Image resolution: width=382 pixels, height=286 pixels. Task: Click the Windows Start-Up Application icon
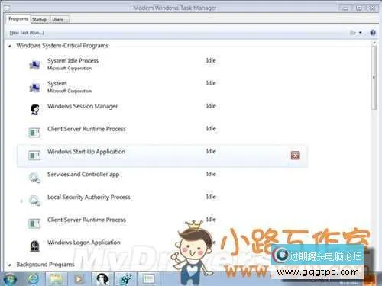[x=34, y=155]
